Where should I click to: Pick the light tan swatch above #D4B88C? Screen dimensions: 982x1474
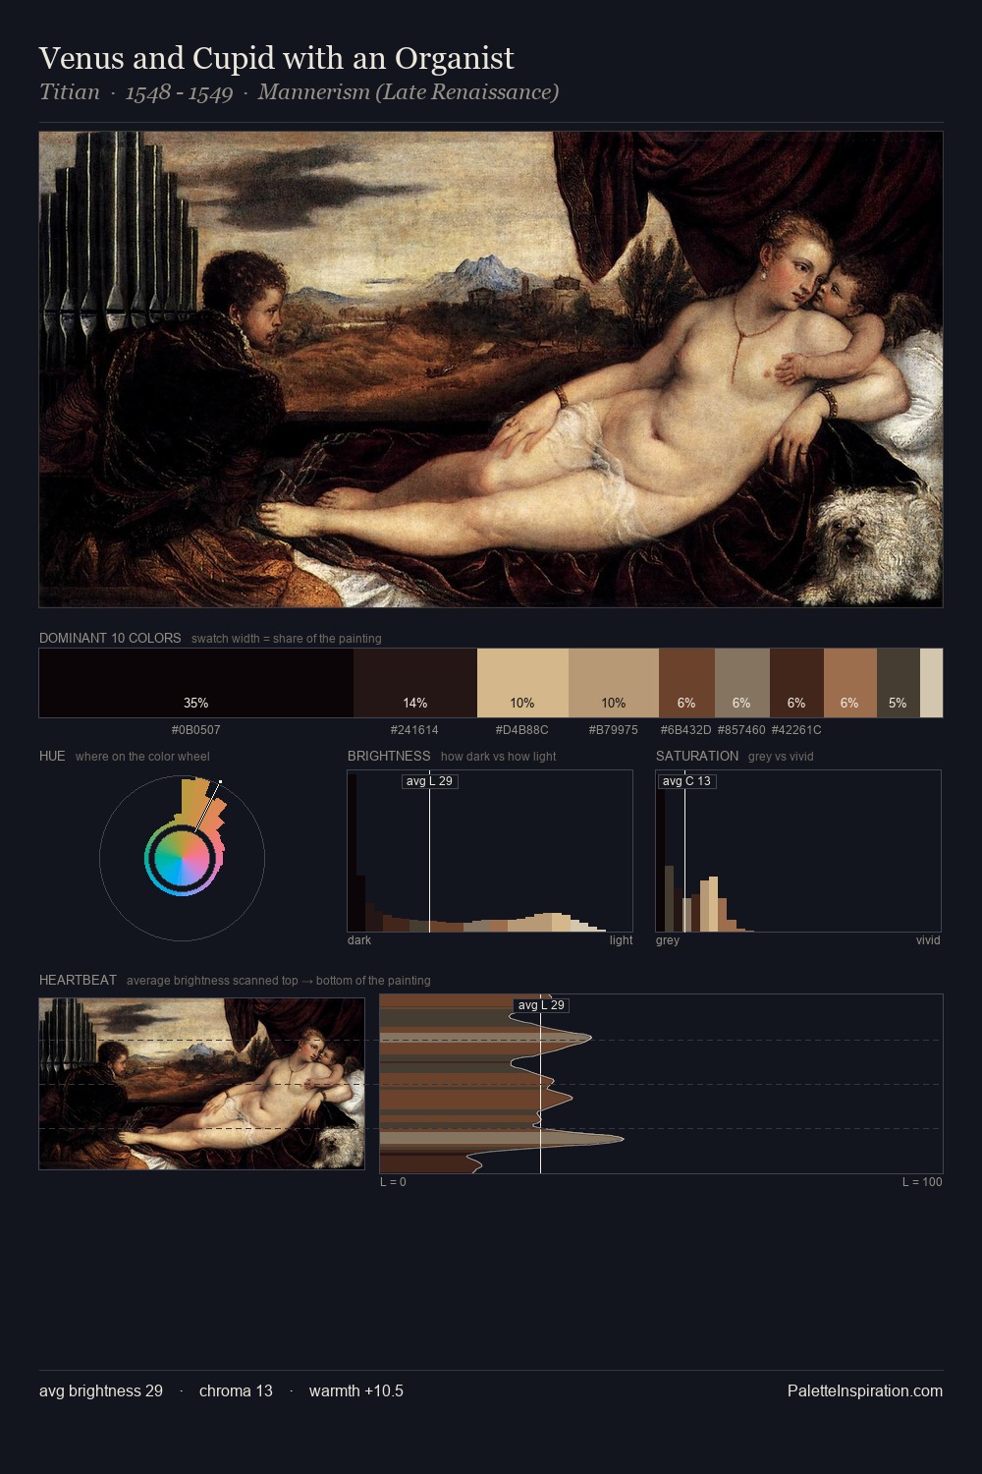tap(522, 683)
